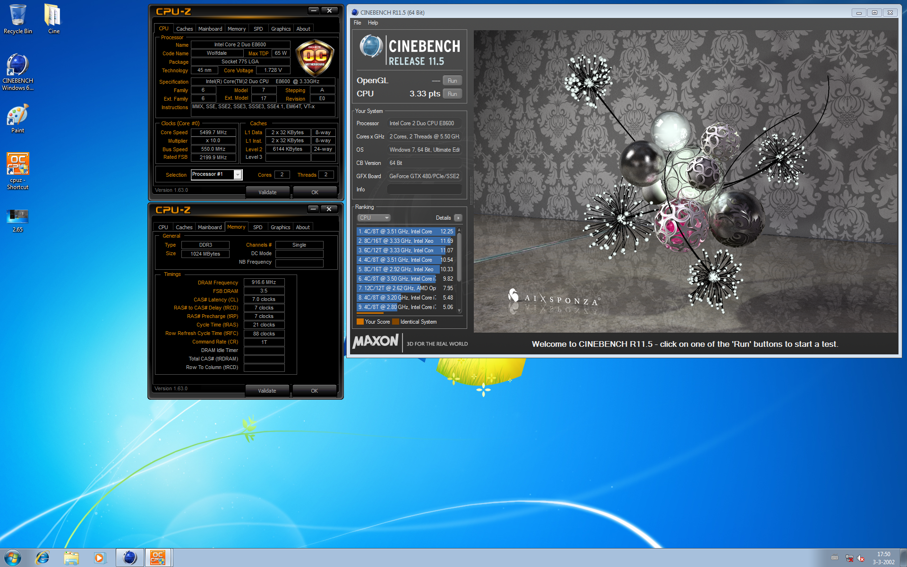The image size is (907, 567).
Task: Open About tab in upper CPU-Z
Action: (303, 29)
